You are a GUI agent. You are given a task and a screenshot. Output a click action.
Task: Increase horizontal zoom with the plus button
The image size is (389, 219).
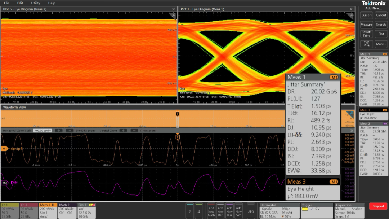[59, 130]
